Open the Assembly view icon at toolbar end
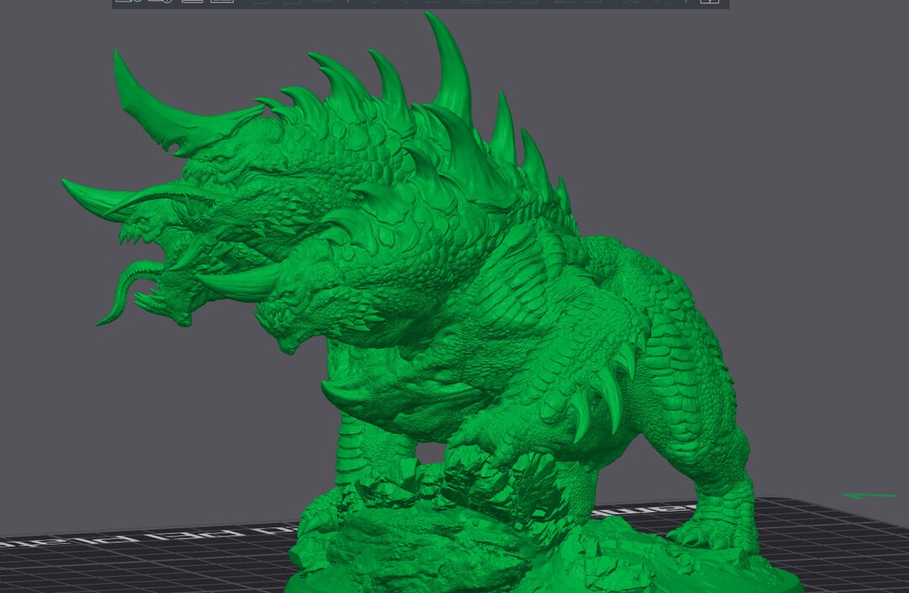 (710, 1)
